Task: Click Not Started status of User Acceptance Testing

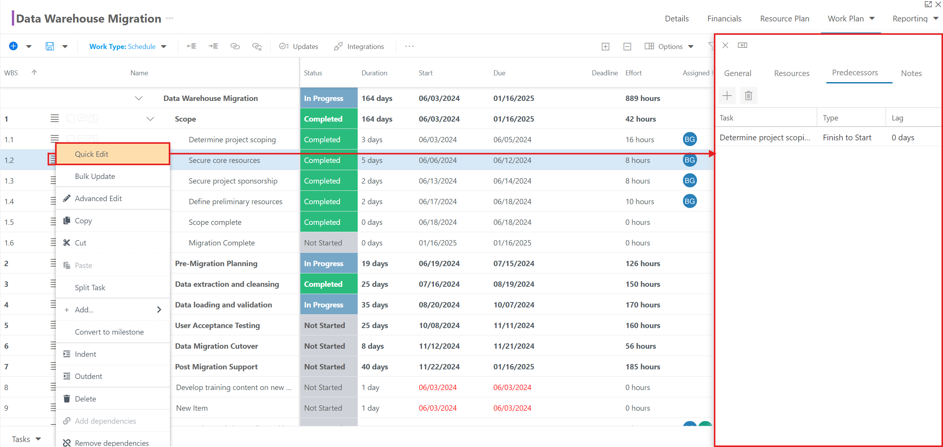Action: 329,325
